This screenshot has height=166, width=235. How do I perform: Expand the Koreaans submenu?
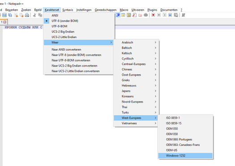pos(136,96)
